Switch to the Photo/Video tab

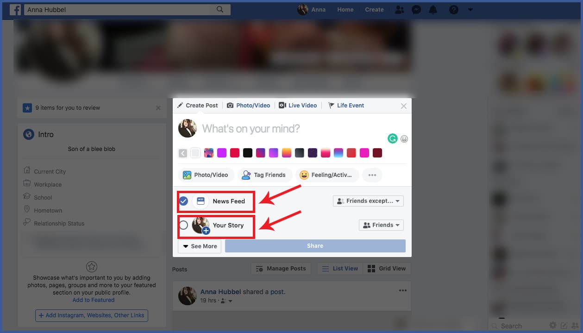click(x=249, y=106)
